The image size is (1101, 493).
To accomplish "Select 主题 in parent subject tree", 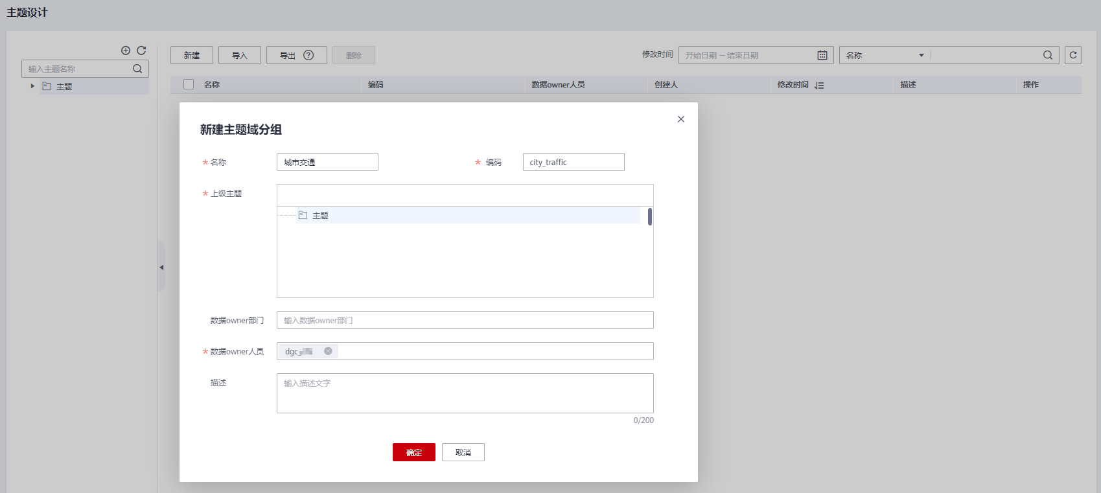I will pyautogui.click(x=320, y=216).
